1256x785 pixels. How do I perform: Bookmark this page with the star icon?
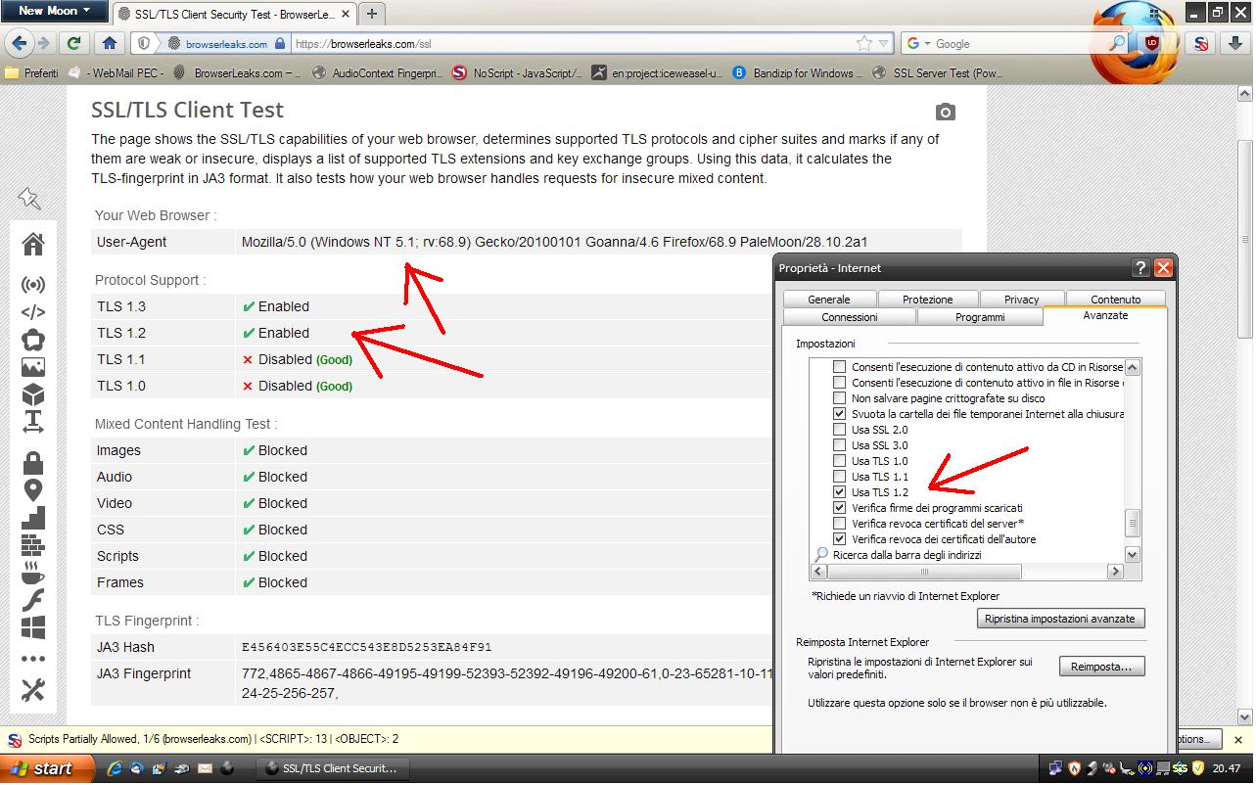864,43
